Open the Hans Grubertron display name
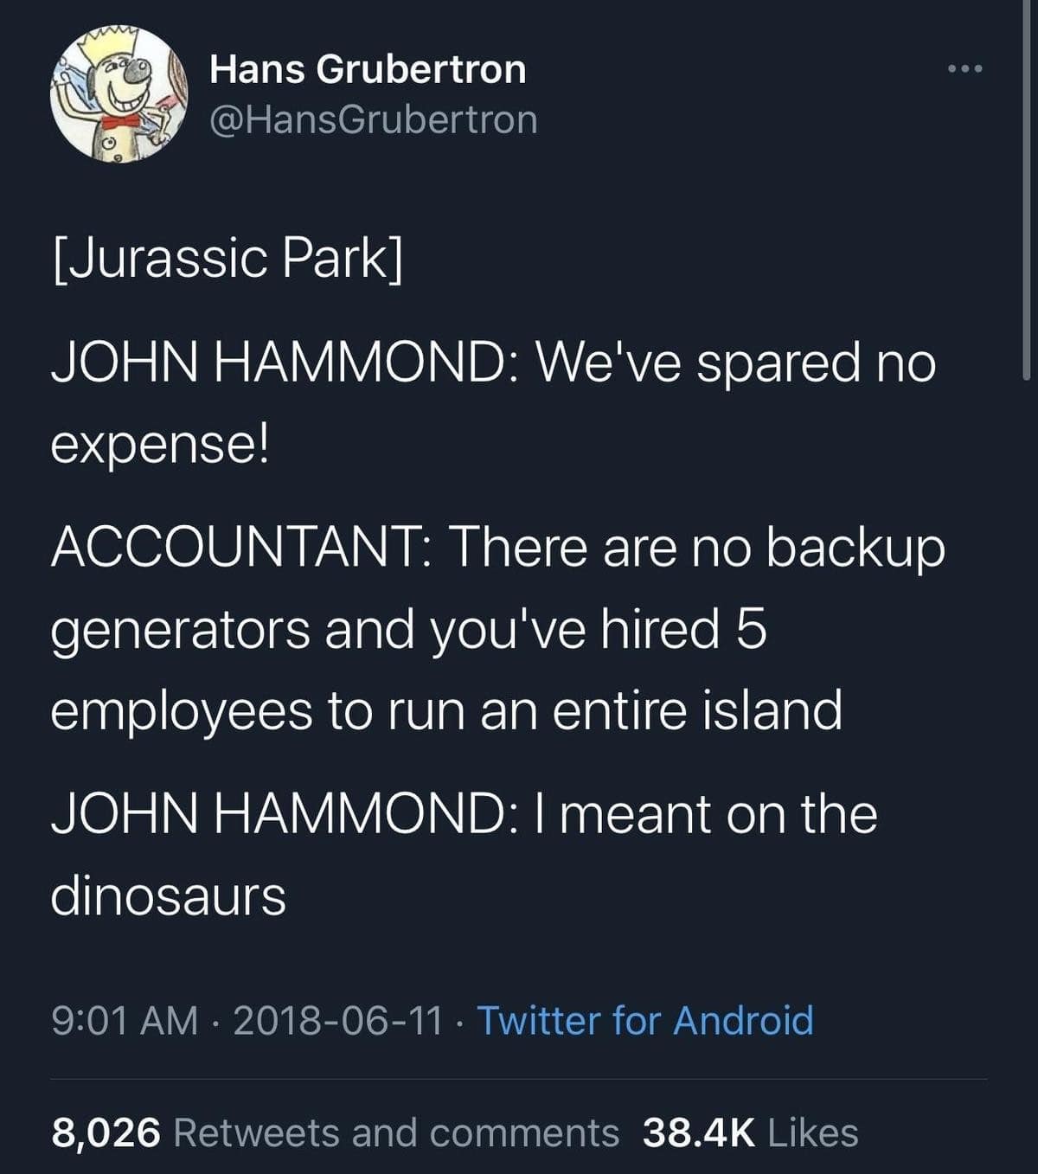The height and width of the screenshot is (1174, 1038). pyautogui.click(x=368, y=69)
